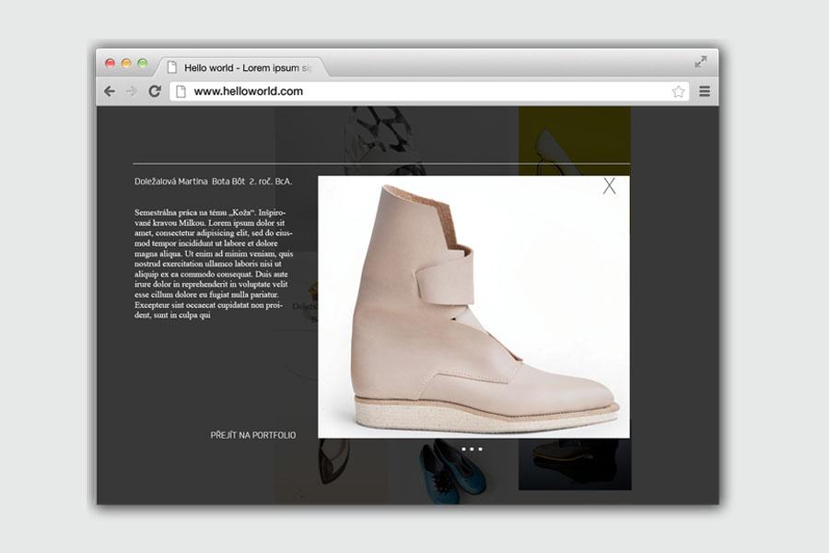Viewport: 829px width, 553px height.
Task: Click the browser back arrow
Action: (x=110, y=91)
